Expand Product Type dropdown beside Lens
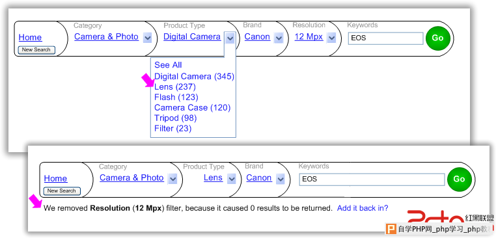This screenshot has height=238, width=496. [232, 179]
